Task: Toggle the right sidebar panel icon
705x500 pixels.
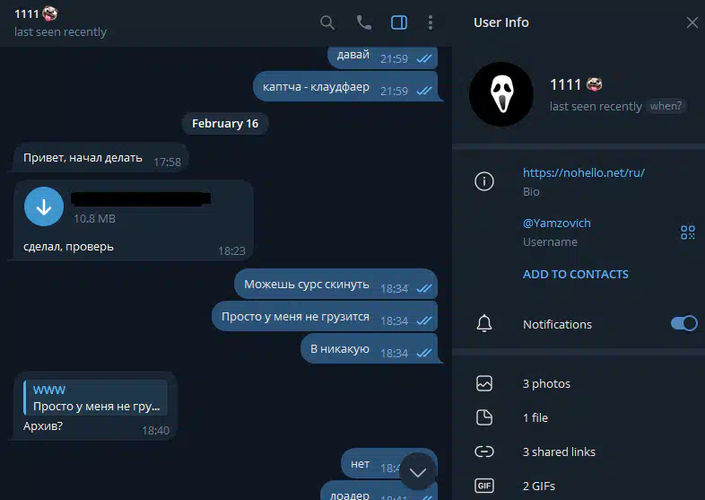Action: pos(399,22)
